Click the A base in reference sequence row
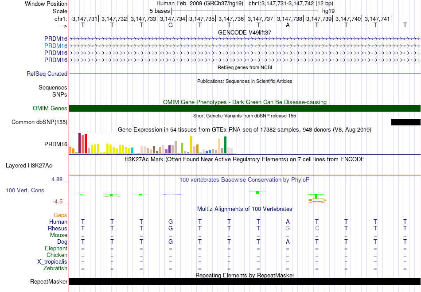This screenshot has height=292, width=421. coord(288,25)
